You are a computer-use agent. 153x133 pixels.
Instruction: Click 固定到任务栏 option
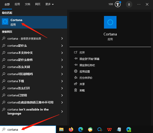(x=87, y=65)
